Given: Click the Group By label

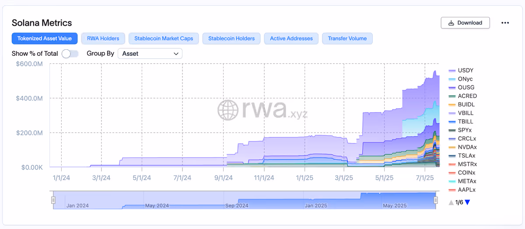Looking at the screenshot, I should 100,53.
